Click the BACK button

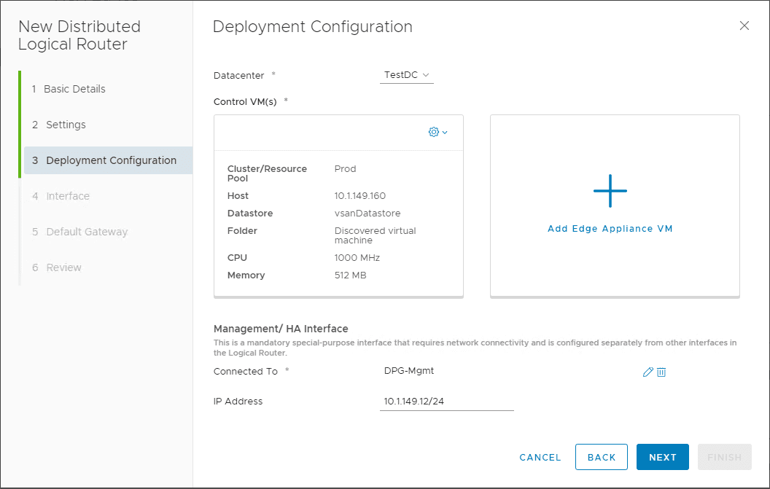pos(601,457)
